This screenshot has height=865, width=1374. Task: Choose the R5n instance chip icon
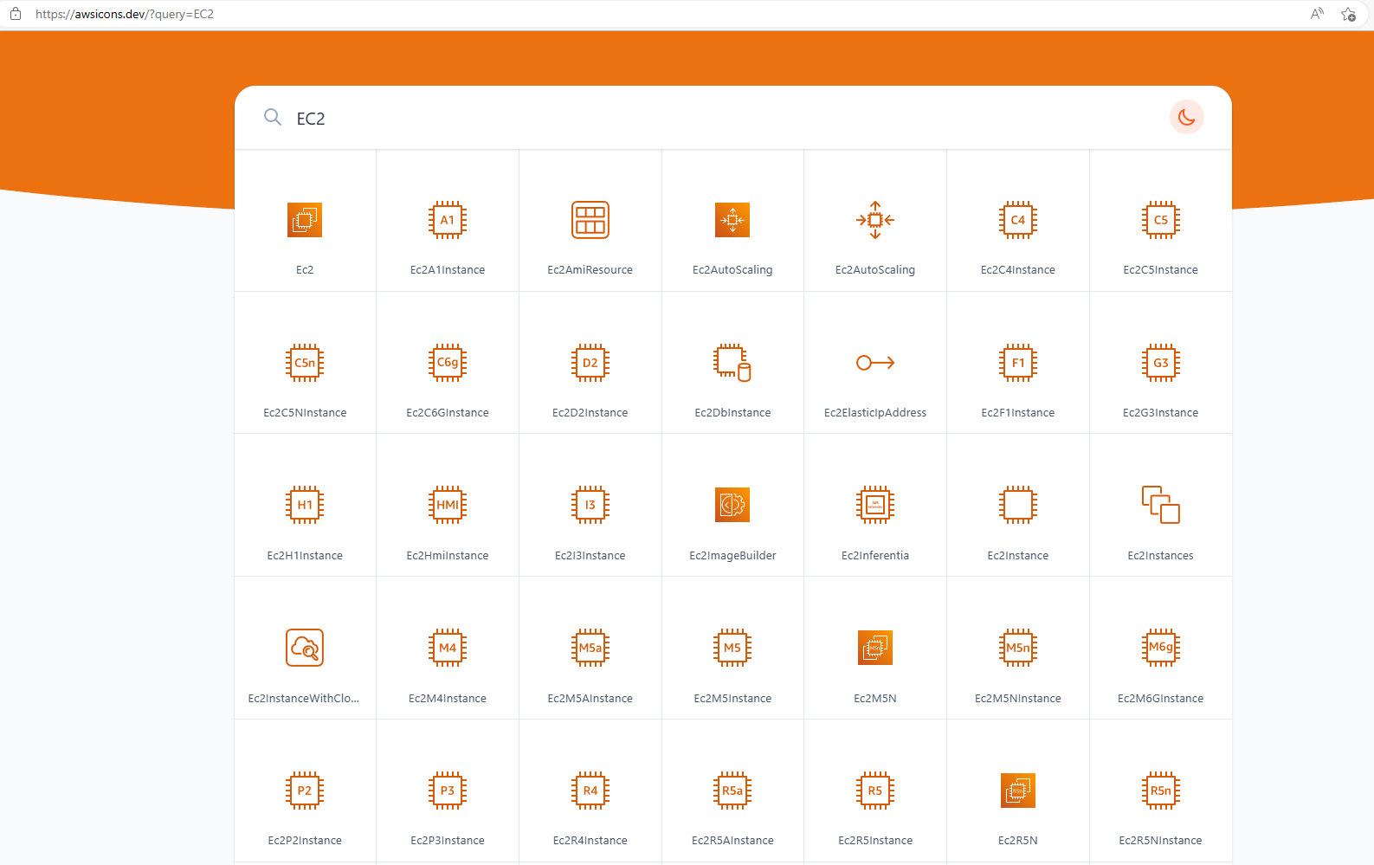click(1161, 791)
